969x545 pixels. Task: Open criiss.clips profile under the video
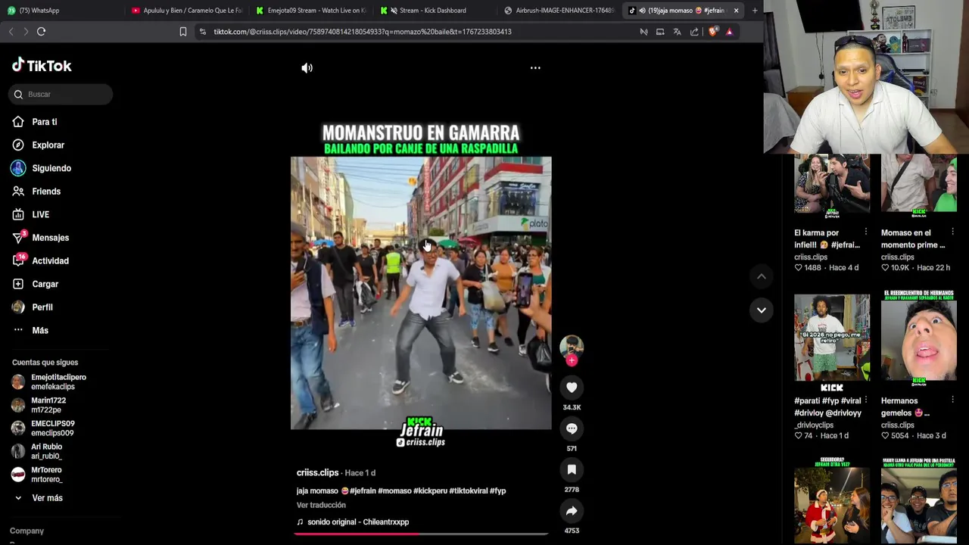[317, 472]
